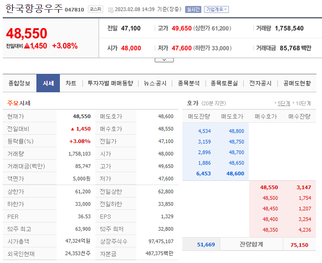The width and height of the screenshot is (322, 263).
Task: Open 투자자별 매매동향 tab
Action: click(x=111, y=83)
